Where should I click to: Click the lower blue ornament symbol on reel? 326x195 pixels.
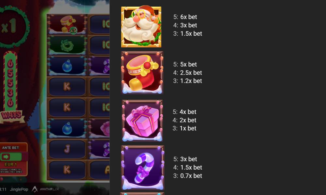(67, 128)
